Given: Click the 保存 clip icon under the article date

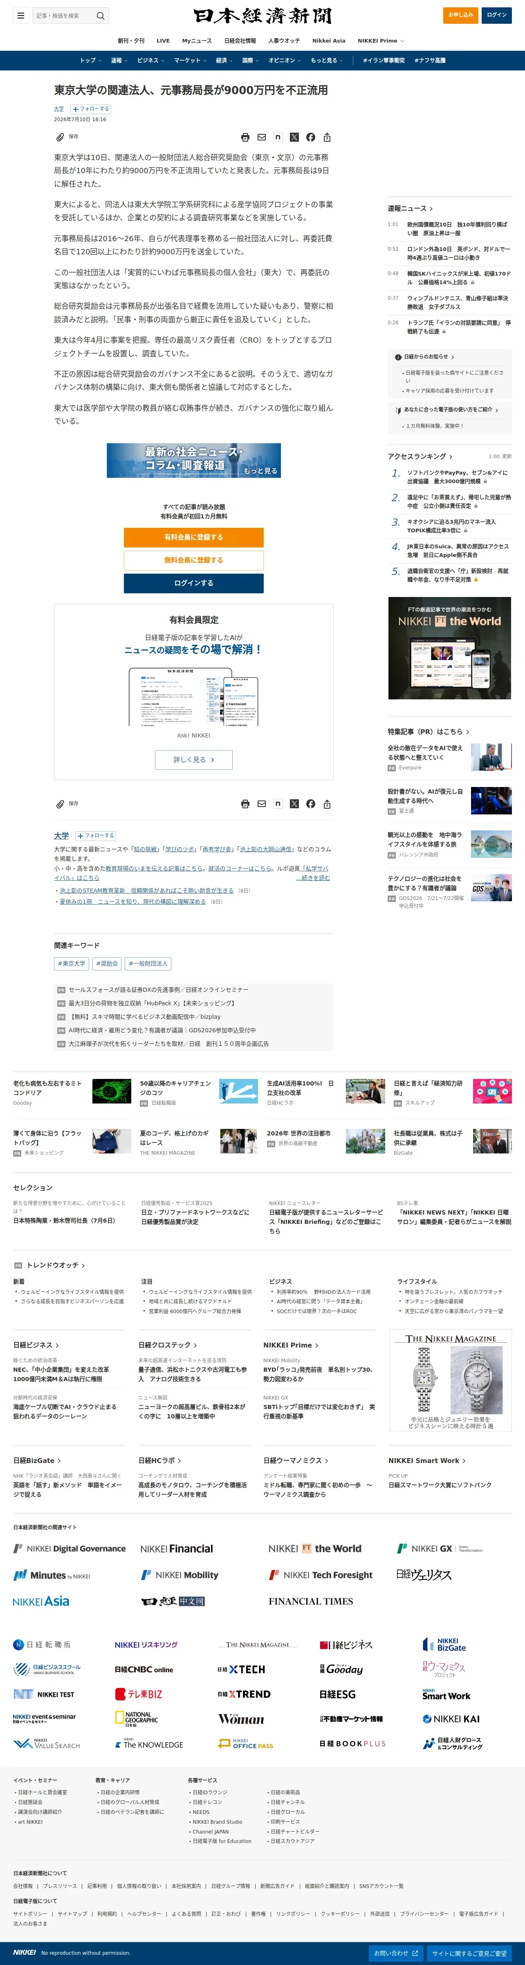Looking at the screenshot, I should coord(60,137).
